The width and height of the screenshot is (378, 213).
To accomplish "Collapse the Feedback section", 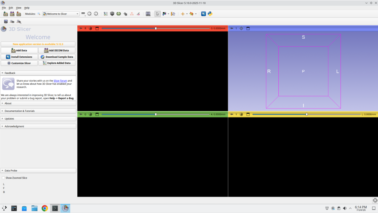I will 38,73.
